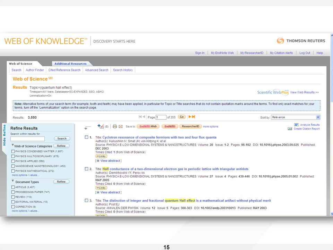Click the Web of Knowledge logo
Screen dimensions: 333x250
(46, 41)
